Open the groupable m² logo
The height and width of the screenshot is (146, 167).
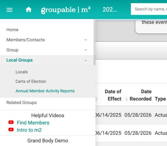[x=66, y=10]
